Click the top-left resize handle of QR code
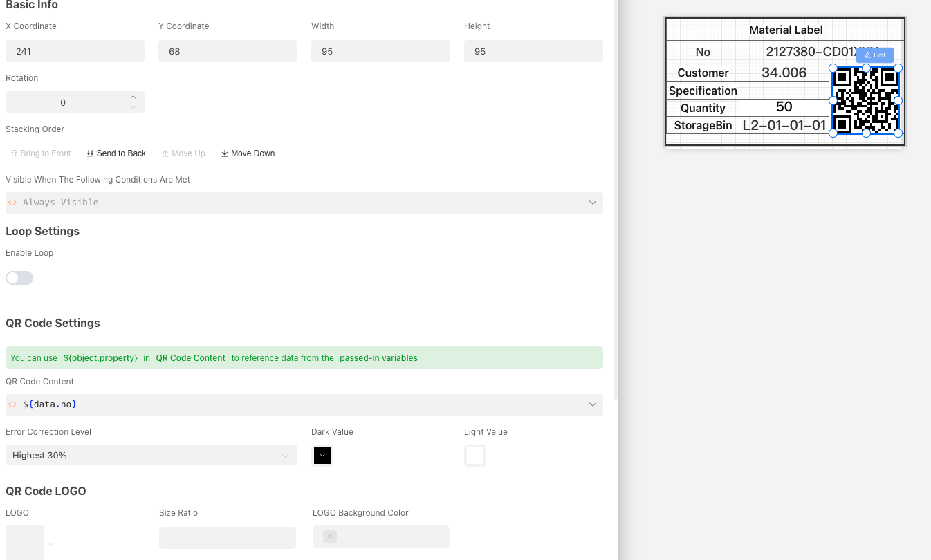This screenshot has height=560, width=931. pos(833,68)
